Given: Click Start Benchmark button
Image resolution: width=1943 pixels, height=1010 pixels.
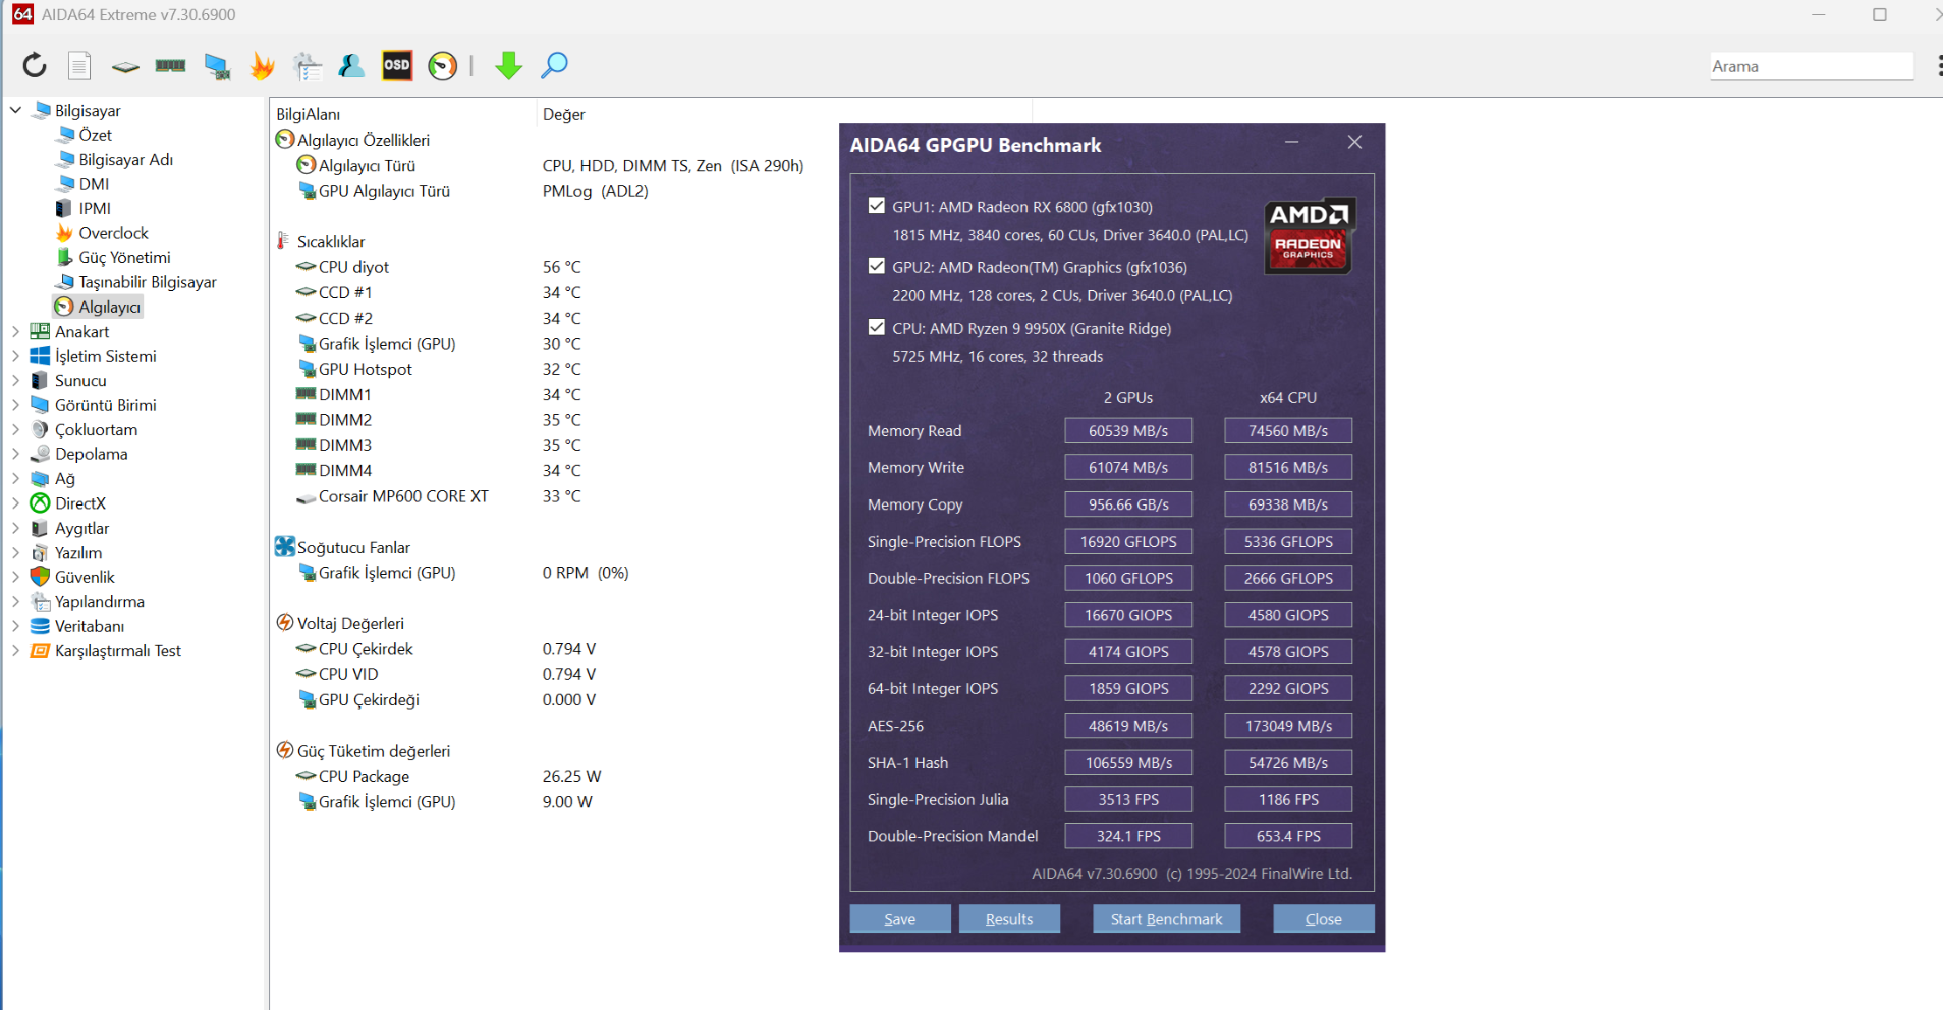Looking at the screenshot, I should click(x=1166, y=918).
